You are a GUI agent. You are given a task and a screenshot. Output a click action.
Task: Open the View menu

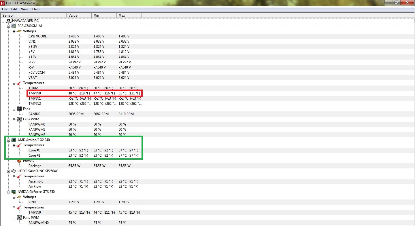click(x=24, y=9)
